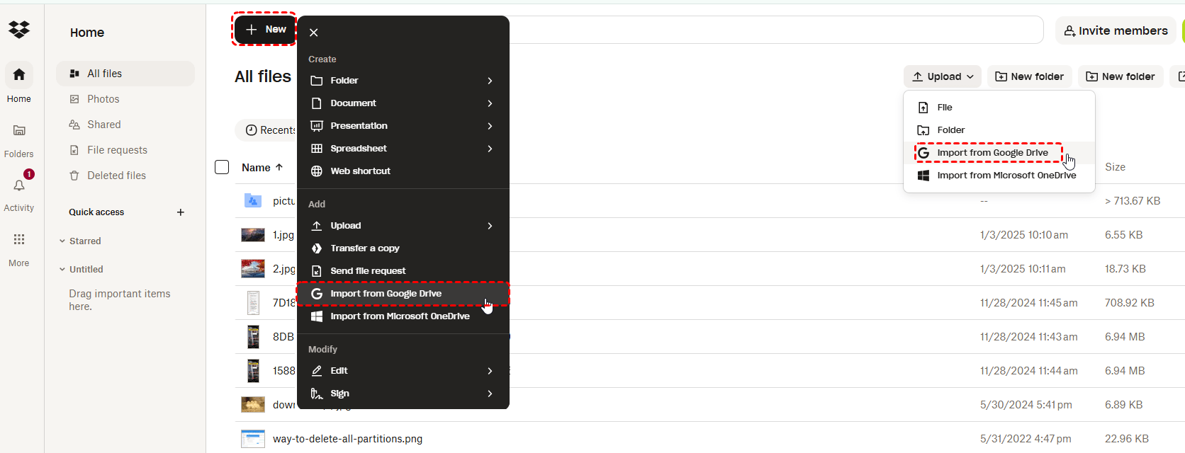
Task: Choose Folder in Upload dropdown
Action: [999, 130]
